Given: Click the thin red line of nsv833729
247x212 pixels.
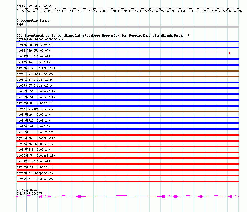Looking at the screenshot, I should pos(123,53).
